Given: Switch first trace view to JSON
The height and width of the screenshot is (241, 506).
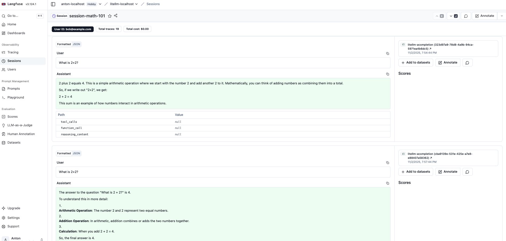Looking at the screenshot, I should (x=76, y=44).
